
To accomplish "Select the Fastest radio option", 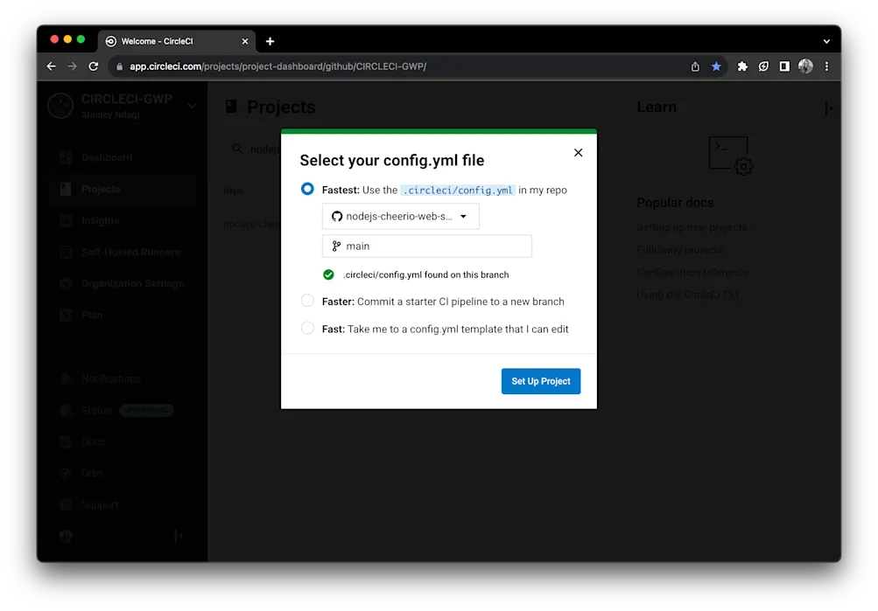I will click(x=307, y=189).
